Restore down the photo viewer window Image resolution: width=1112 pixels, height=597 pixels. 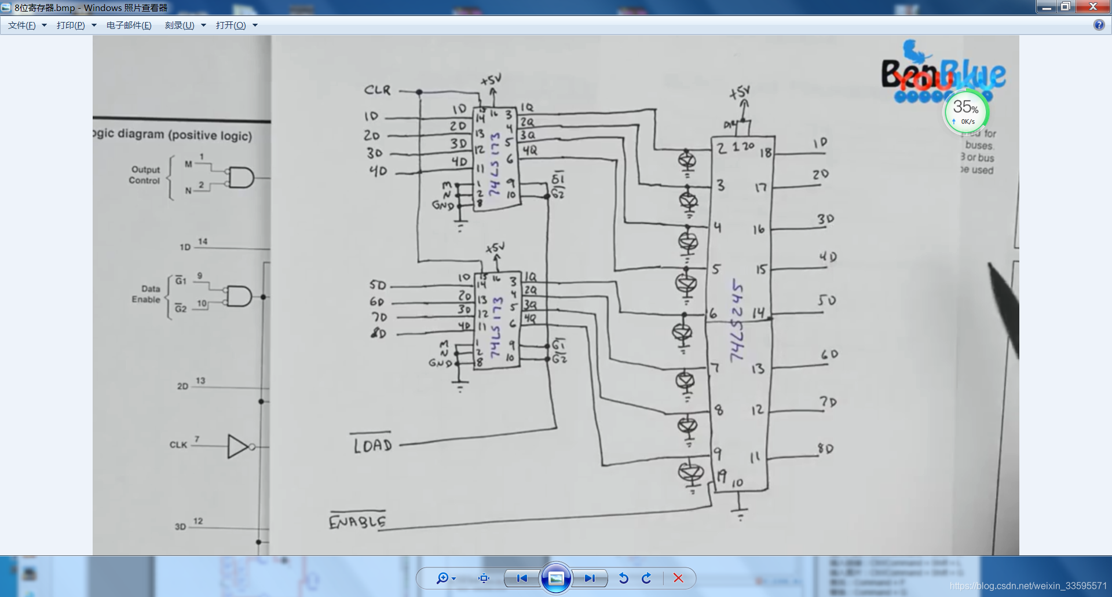tap(1066, 7)
